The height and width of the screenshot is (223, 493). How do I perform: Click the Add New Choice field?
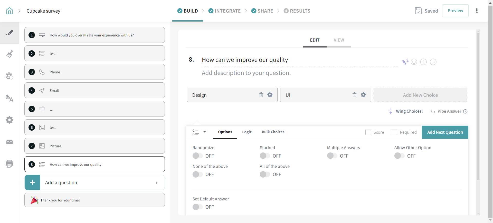pos(420,95)
